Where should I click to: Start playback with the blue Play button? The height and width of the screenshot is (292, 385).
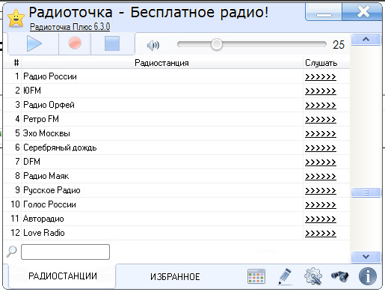[34, 43]
